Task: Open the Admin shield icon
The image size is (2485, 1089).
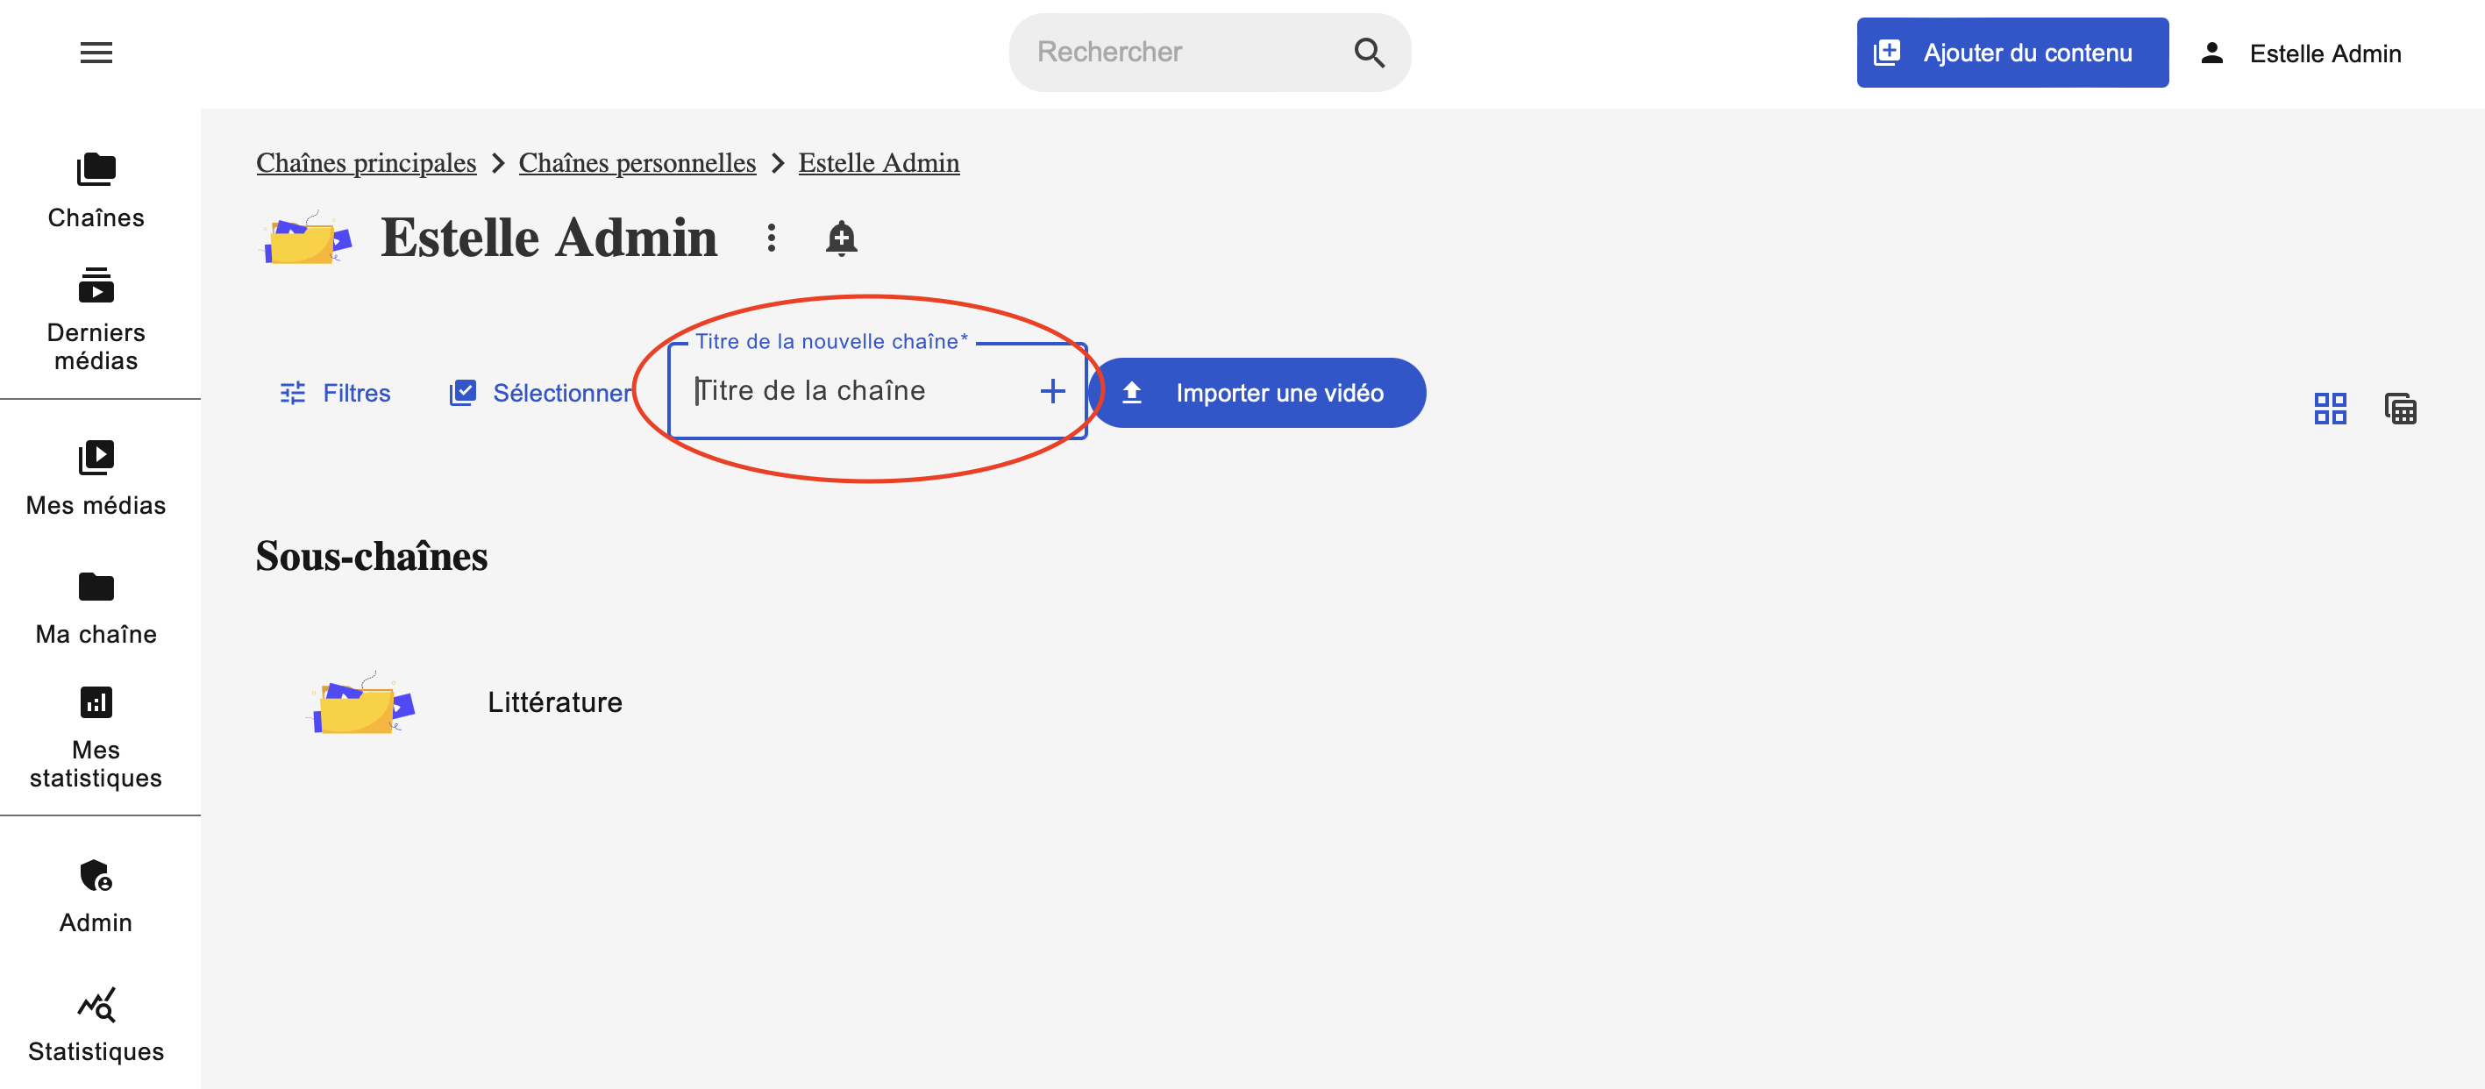Action: click(96, 876)
